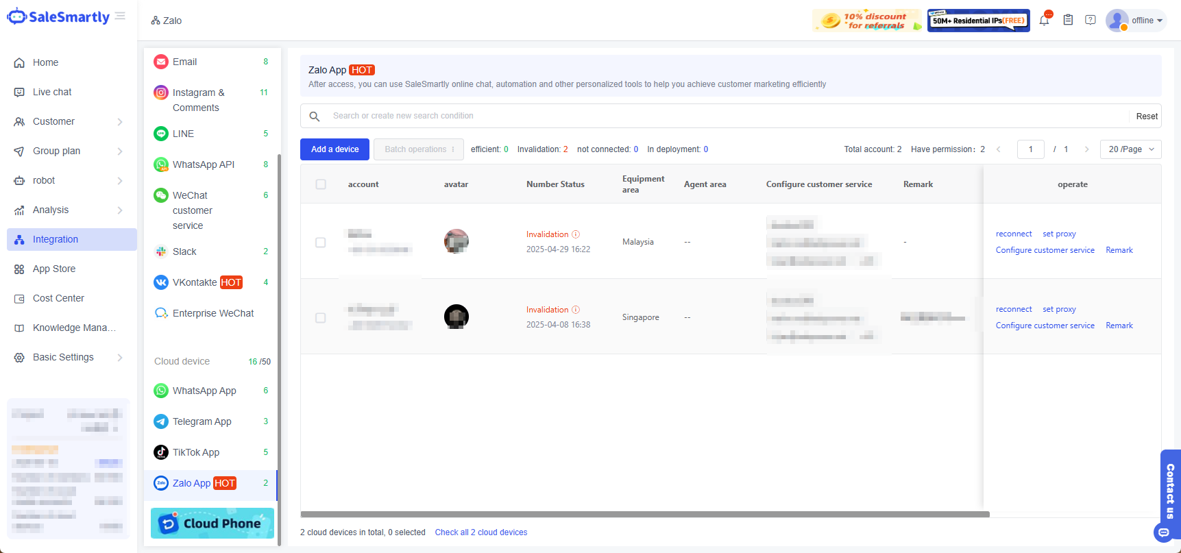Click the search magnifier icon

[315, 116]
